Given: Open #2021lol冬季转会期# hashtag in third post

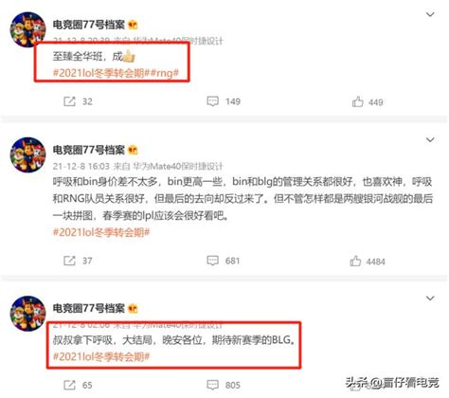Looking at the screenshot, I should [x=101, y=356].
